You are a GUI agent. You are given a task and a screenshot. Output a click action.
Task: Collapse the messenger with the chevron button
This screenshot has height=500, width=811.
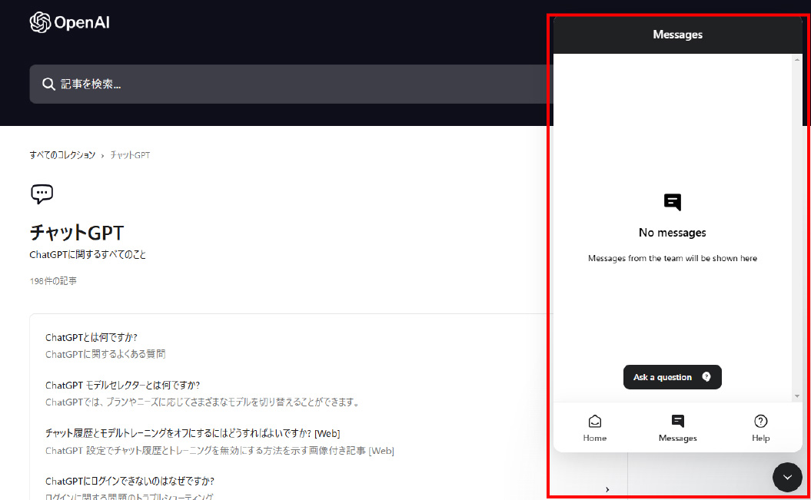[x=787, y=477]
